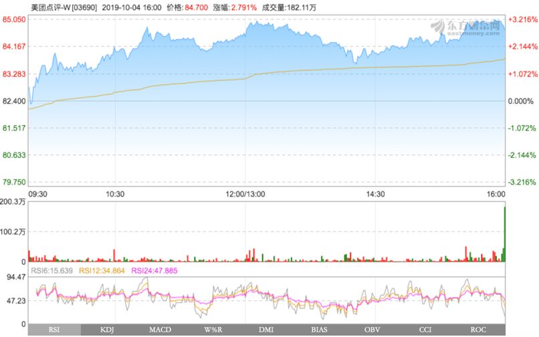539x337 pixels.
Task: Click the tall green closing volume bar
Action: 505,234
